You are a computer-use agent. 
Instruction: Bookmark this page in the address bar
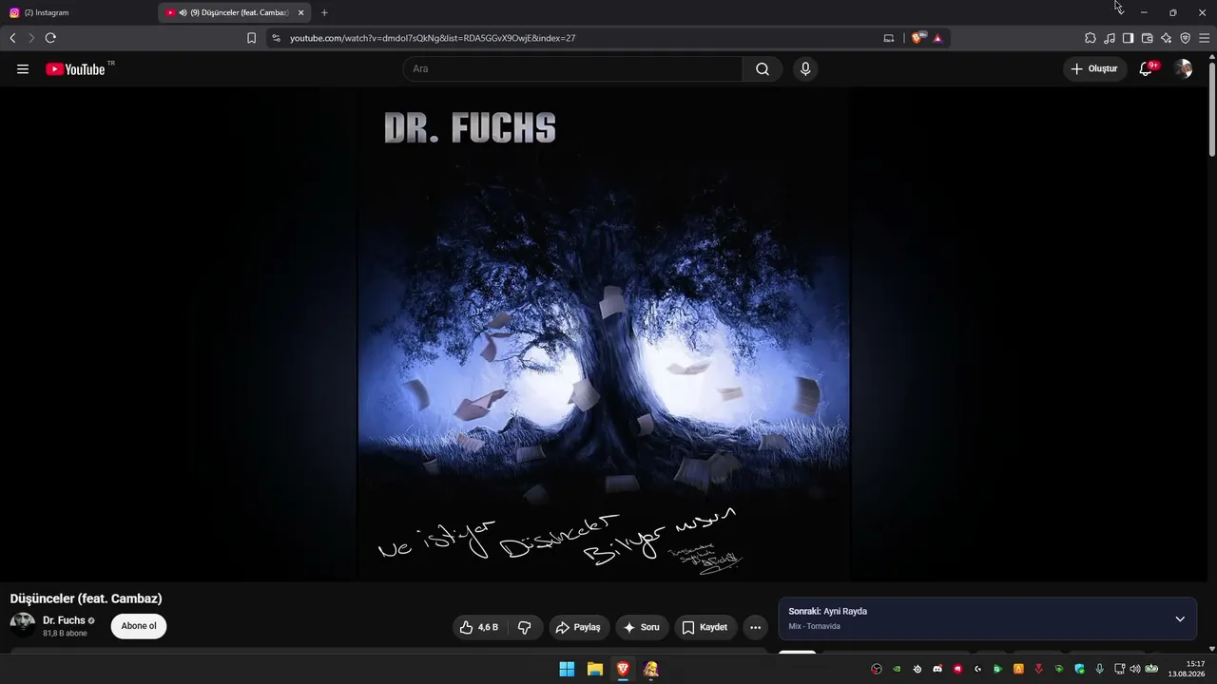click(251, 38)
